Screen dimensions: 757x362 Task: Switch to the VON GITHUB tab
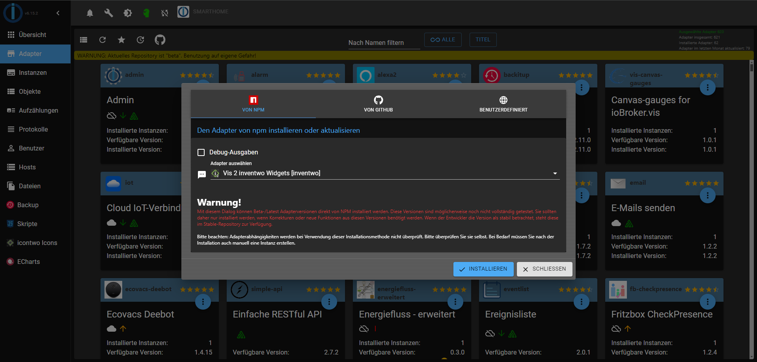378,104
